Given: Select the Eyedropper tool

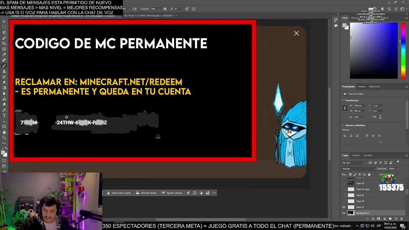Looking at the screenshot, I should pyautogui.click(x=4, y=55).
